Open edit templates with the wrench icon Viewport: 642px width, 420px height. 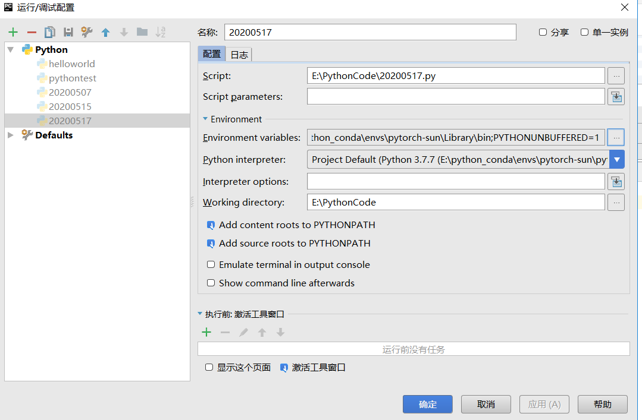click(x=86, y=32)
